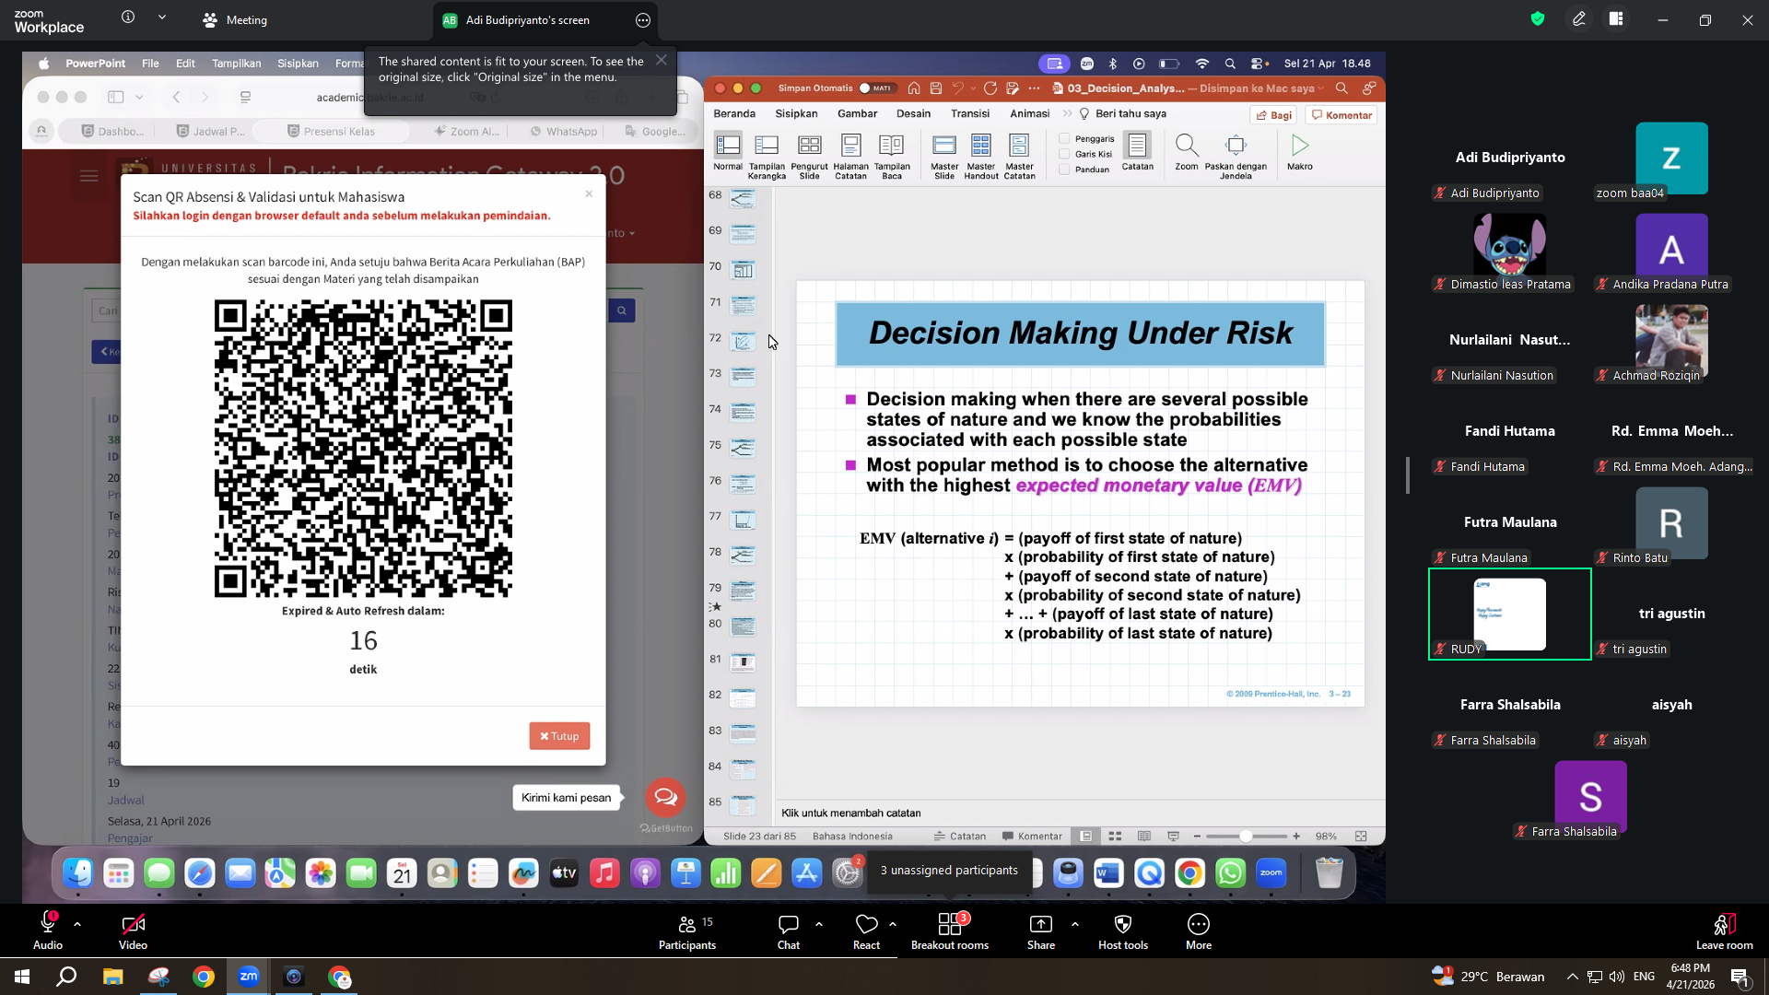Image resolution: width=1769 pixels, height=995 pixels.
Task: Expand Chat options caret
Action: click(x=819, y=923)
